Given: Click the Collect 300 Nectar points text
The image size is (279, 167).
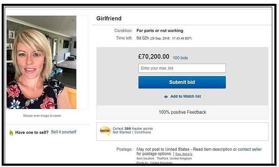Looking at the screenshot, I should click(x=133, y=128).
